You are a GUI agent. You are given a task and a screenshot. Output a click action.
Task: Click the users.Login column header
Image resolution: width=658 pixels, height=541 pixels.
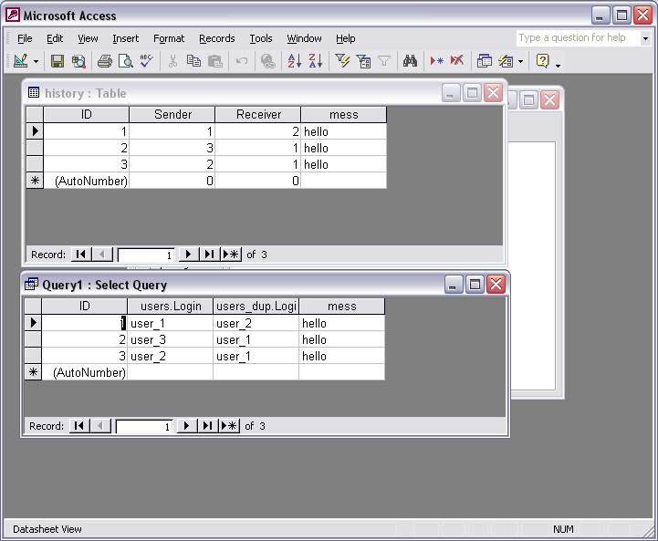coord(170,307)
